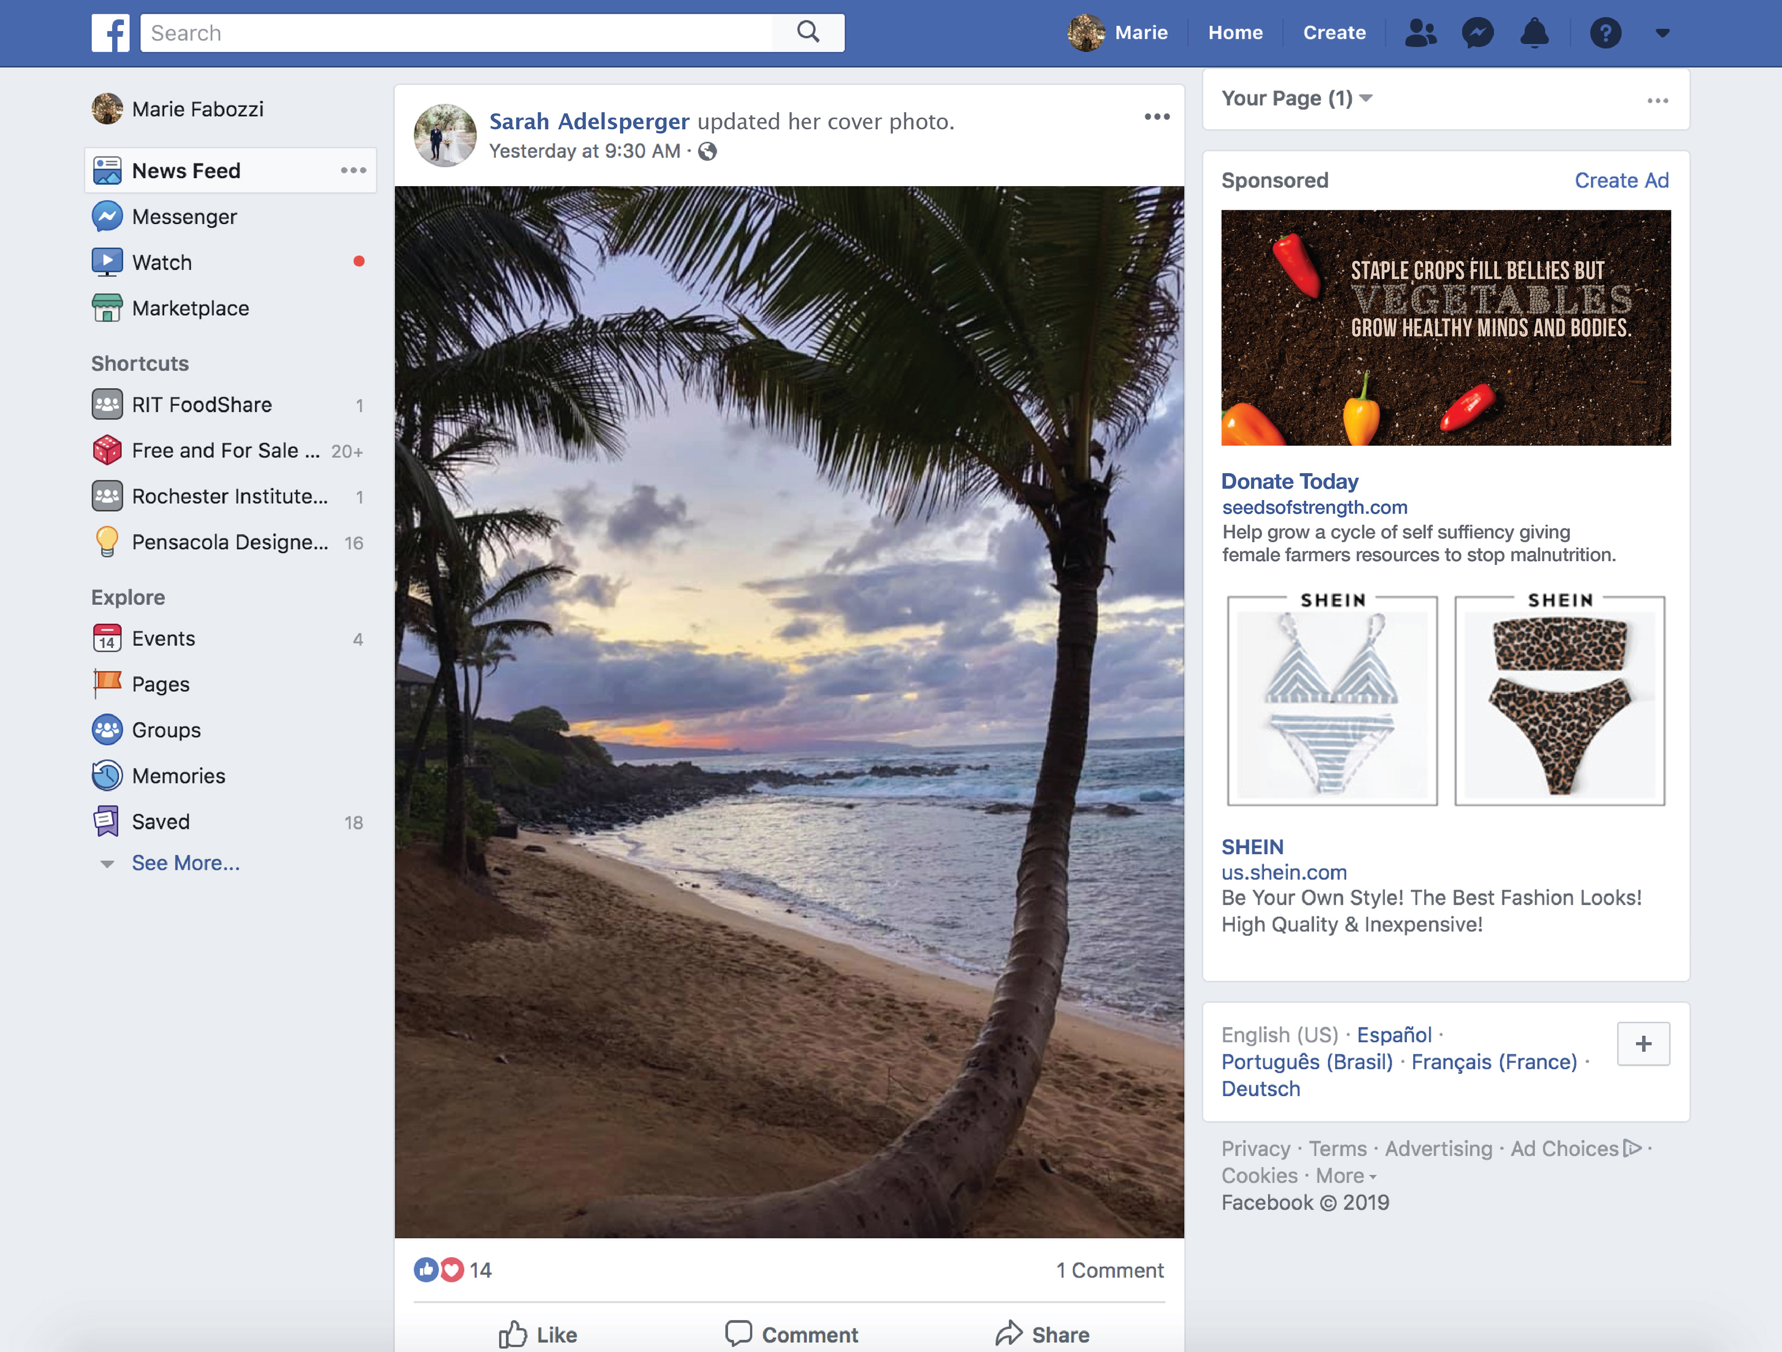Click the Cookies footer link
Image resolution: width=1782 pixels, height=1352 pixels.
click(x=1259, y=1176)
